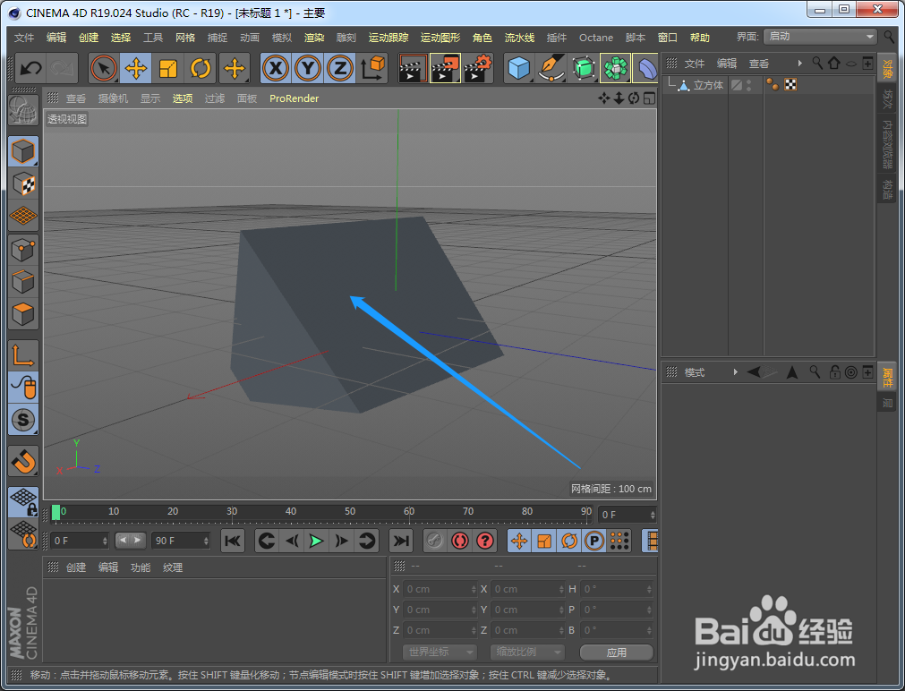Activate the Rotate tool
The width and height of the screenshot is (905, 691).
[x=201, y=68]
